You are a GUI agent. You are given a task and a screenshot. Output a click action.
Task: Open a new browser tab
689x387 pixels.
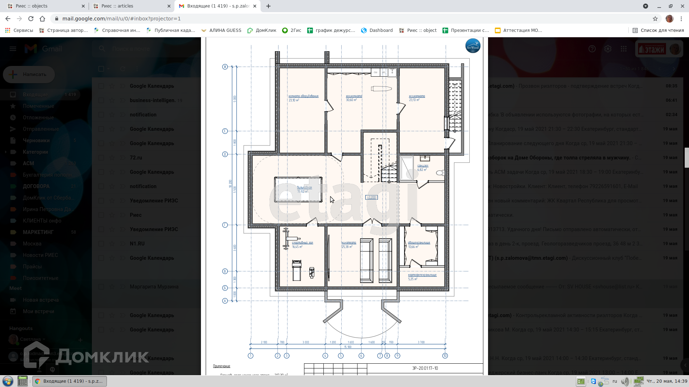(x=268, y=6)
